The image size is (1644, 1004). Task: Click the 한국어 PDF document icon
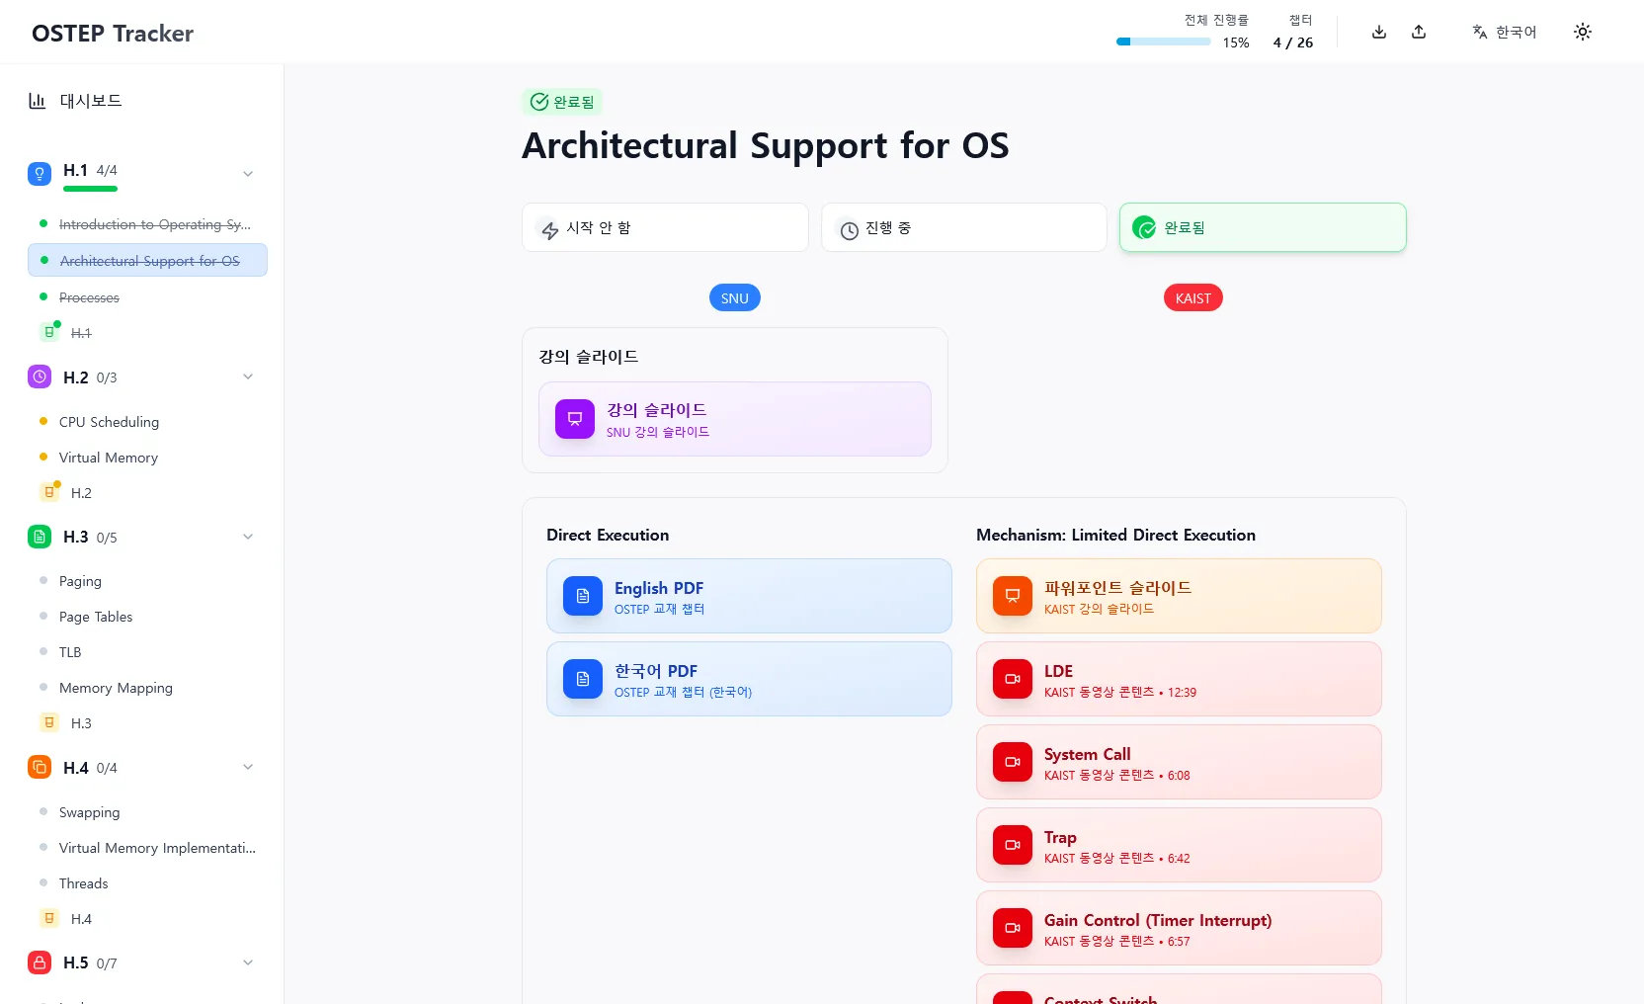(x=583, y=679)
